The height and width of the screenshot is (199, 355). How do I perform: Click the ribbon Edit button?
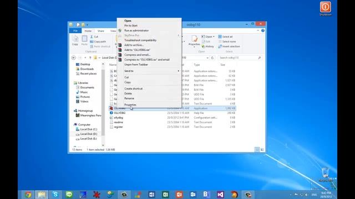tap(206, 41)
